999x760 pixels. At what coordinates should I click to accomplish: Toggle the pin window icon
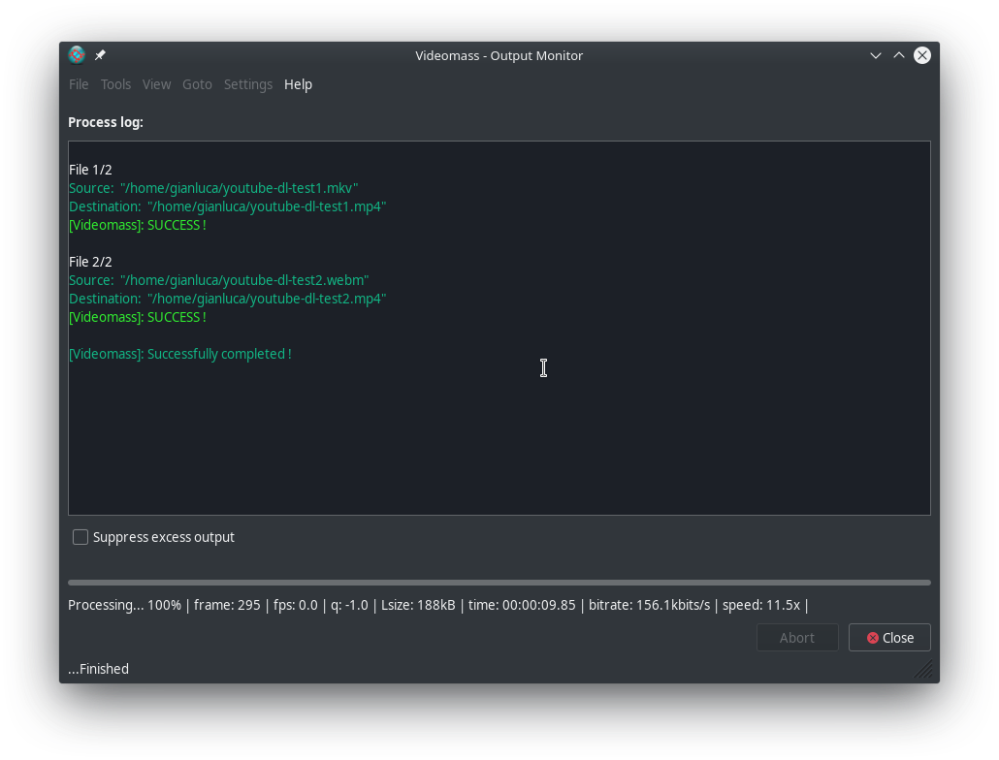100,55
